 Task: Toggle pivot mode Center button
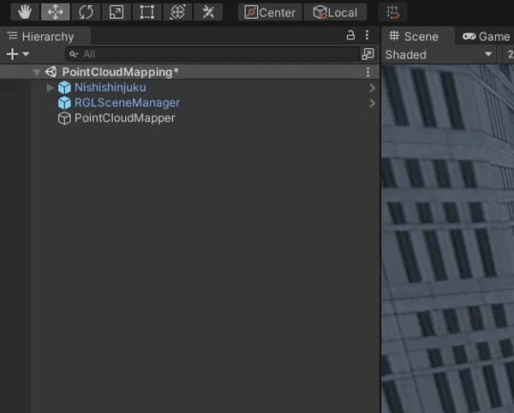(x=270, y=12)
